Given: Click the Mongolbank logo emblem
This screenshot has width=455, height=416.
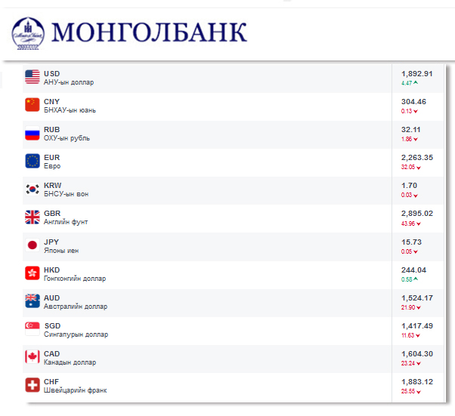Looking at the screenshot, I should [x=29, y=32].
